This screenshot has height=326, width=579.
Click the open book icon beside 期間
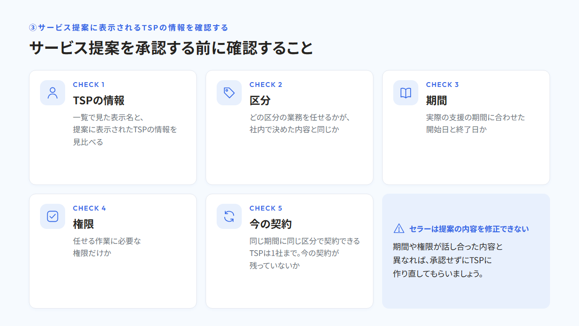point(406,93)
